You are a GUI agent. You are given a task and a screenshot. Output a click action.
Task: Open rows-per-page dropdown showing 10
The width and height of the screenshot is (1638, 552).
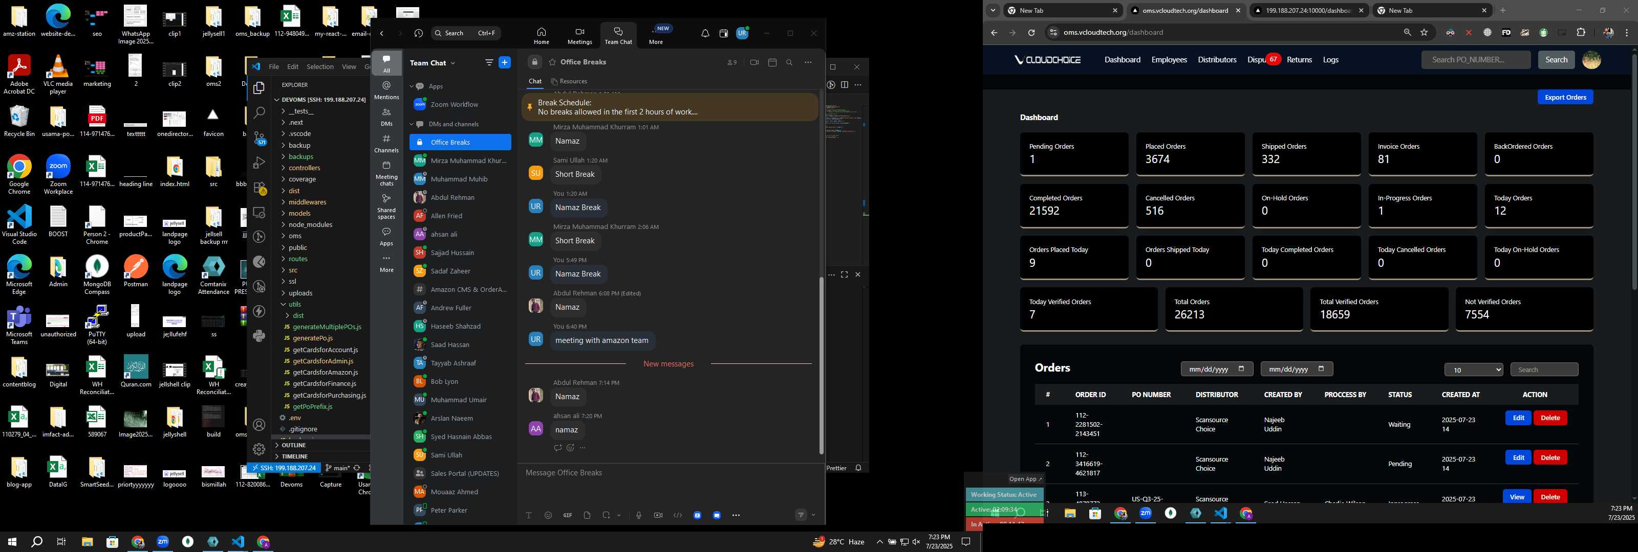click(1473, 370)
